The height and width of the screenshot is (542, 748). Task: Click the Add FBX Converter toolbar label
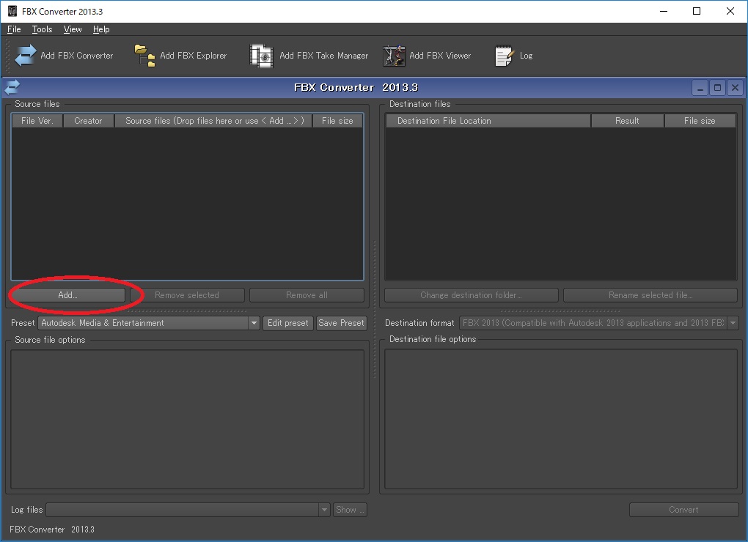click(77, 56)
